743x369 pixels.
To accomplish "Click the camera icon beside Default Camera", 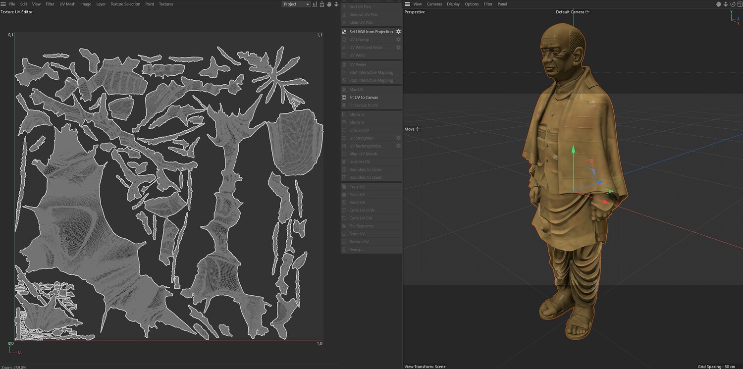I will click(x=587, y=12).
